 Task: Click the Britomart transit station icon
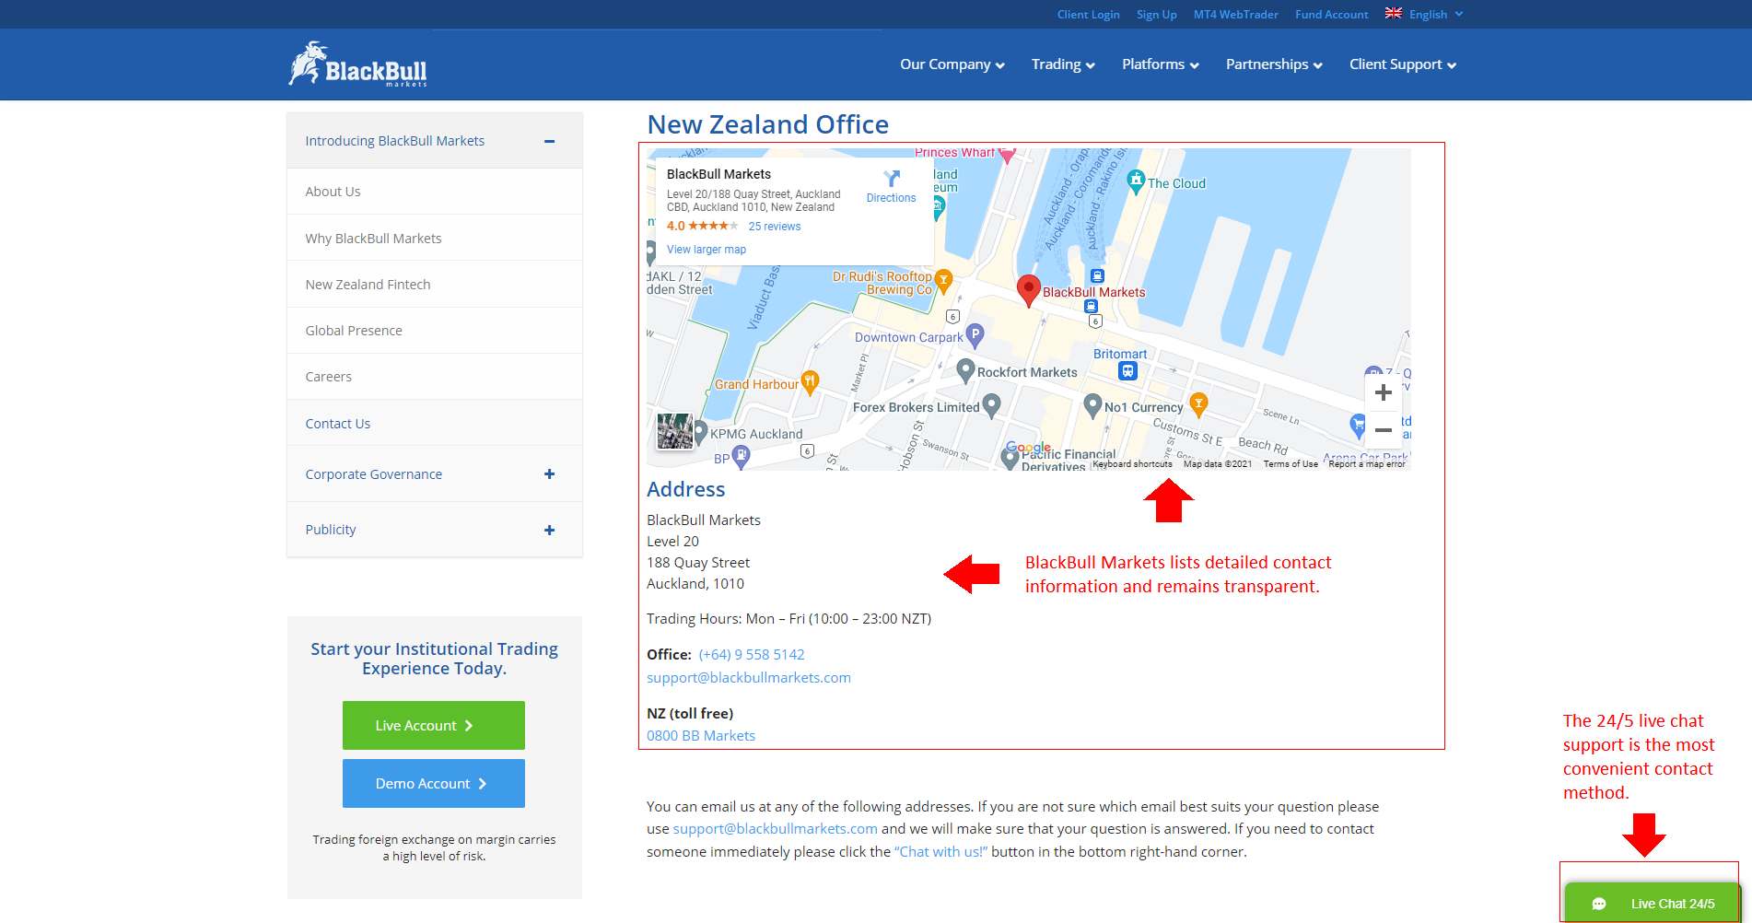coord(1127,370)
